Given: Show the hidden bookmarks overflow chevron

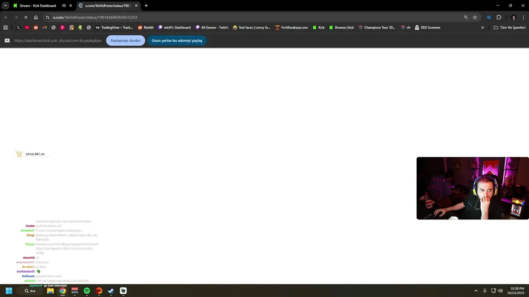Looking at the screenshot, I should (x=482, y=28).
